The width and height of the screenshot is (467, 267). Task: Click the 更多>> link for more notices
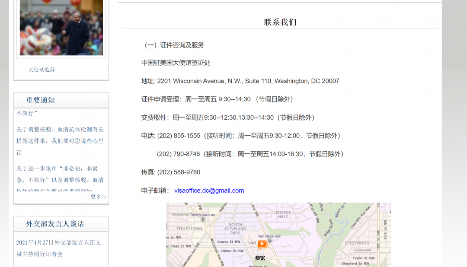pos(98,197)
